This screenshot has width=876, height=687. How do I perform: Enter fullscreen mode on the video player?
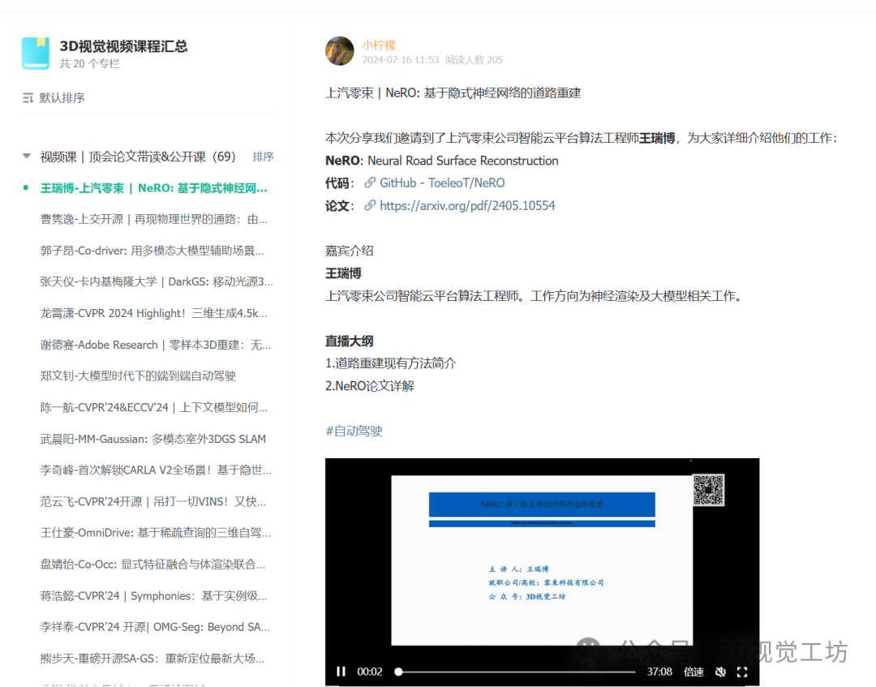point(741,672)
